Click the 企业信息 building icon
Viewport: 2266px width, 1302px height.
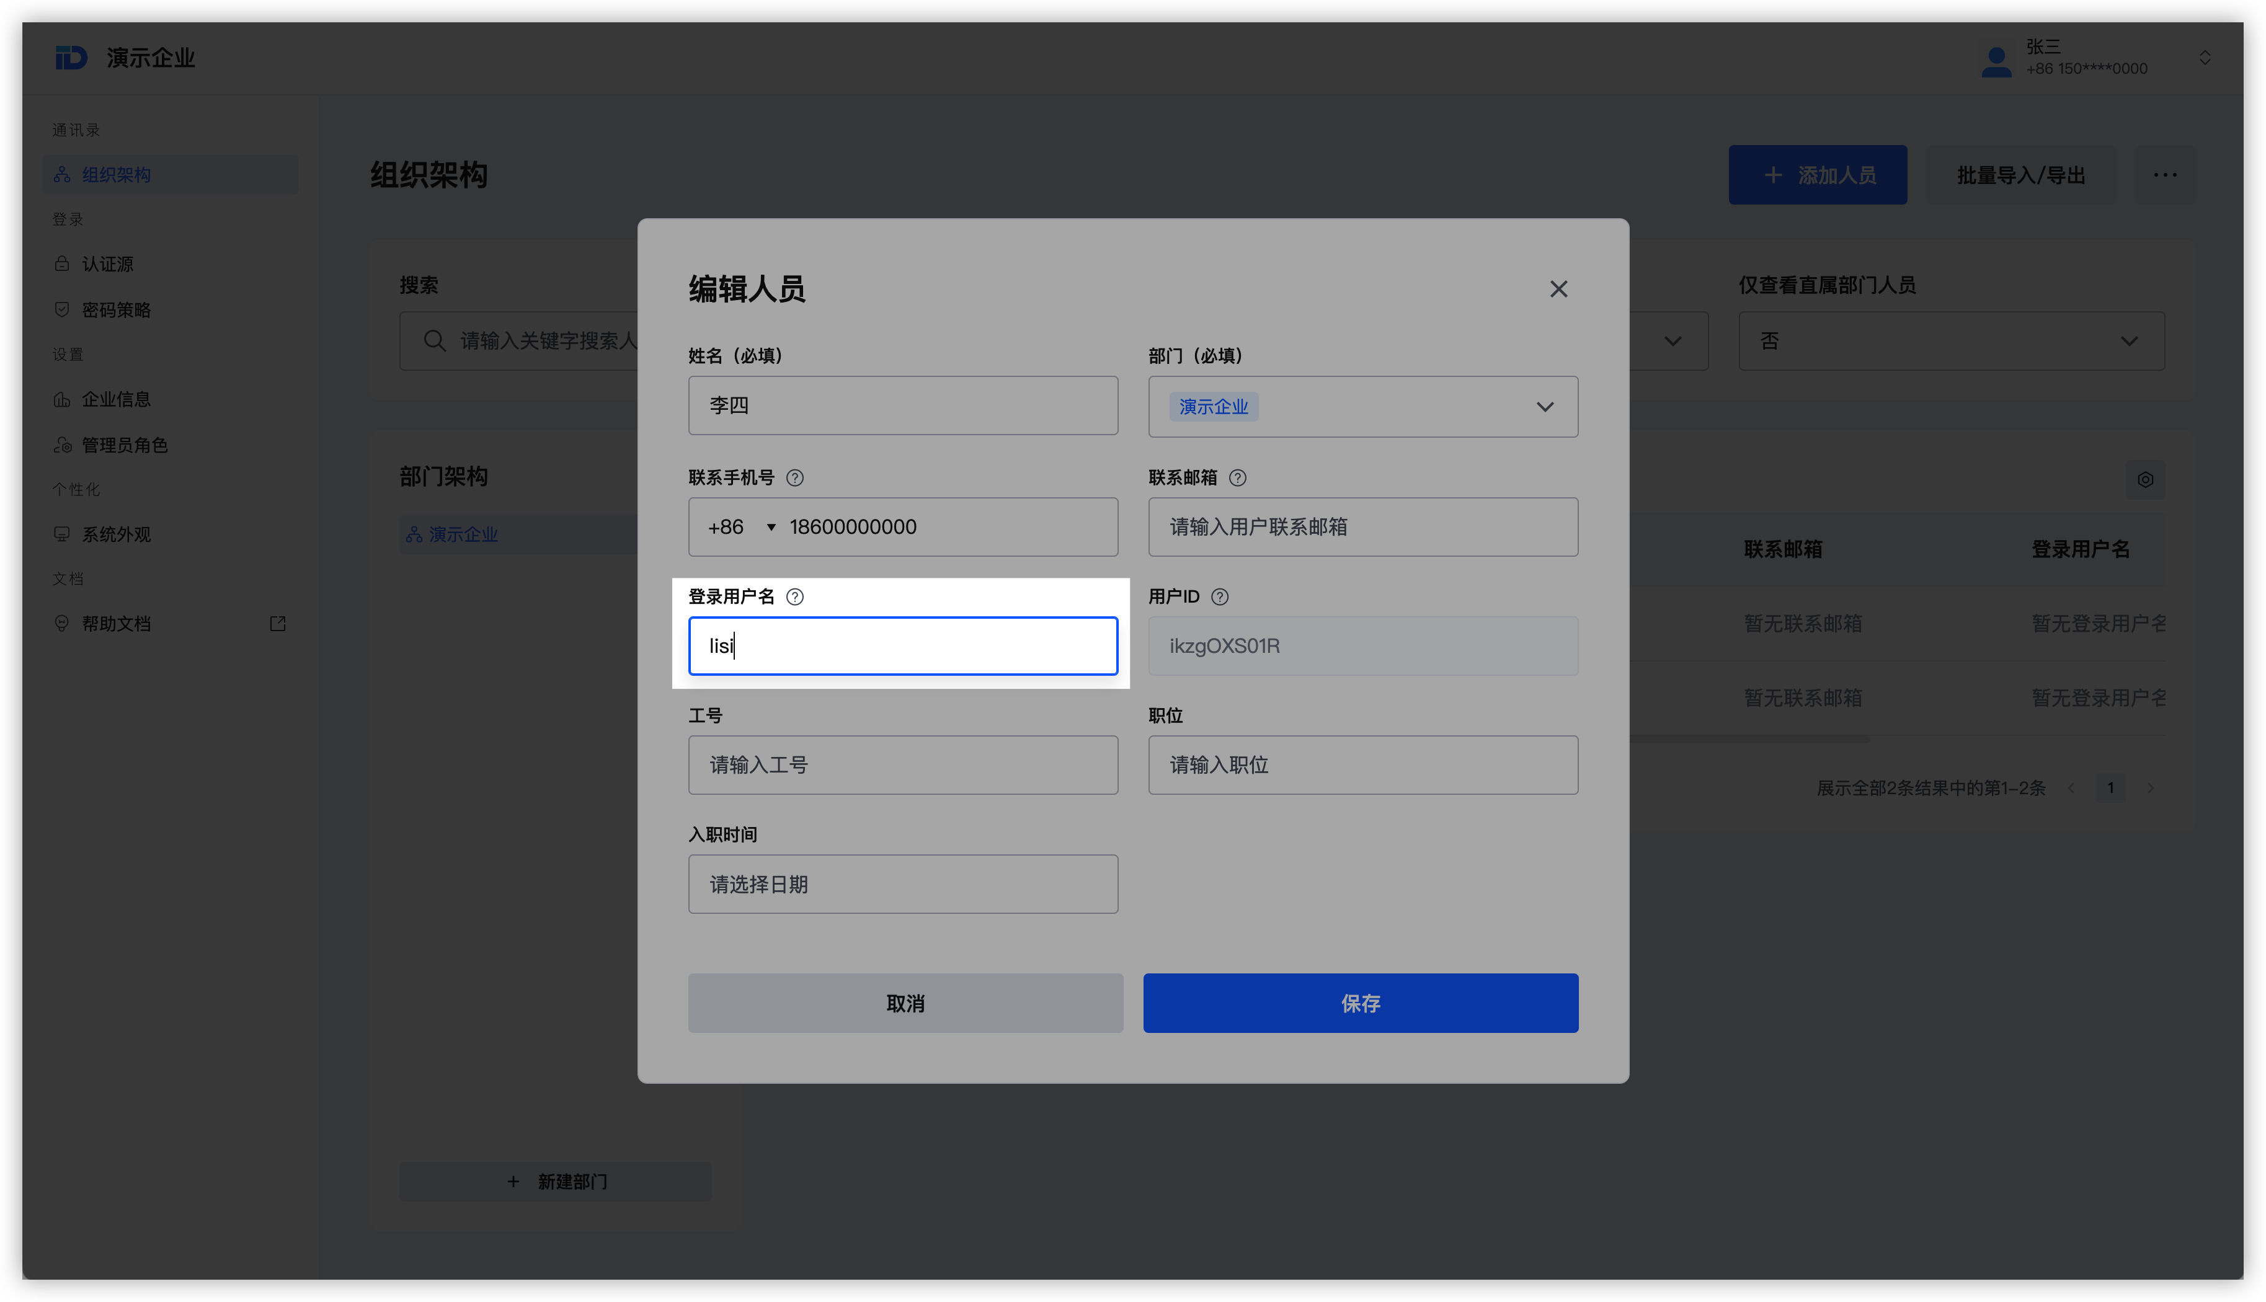(x=61, y=399)
